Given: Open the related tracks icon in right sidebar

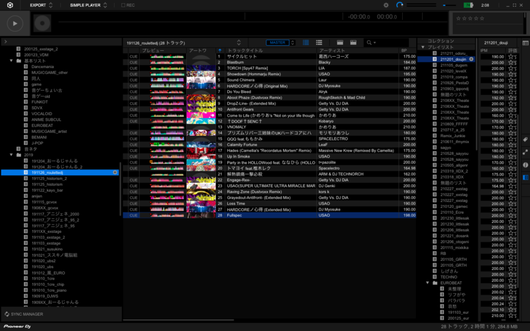Looking at the screenshot, I should click(x=525, y=152).
